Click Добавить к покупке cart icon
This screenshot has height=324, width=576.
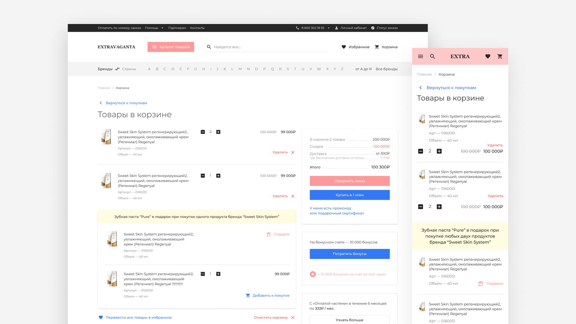tap(248, 295)
